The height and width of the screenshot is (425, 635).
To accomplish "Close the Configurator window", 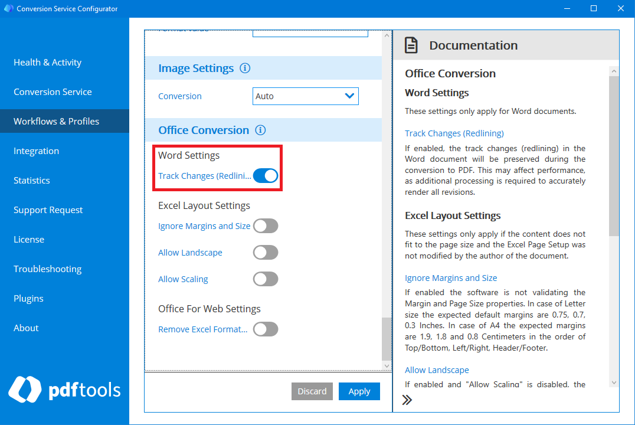I will 620,8.
